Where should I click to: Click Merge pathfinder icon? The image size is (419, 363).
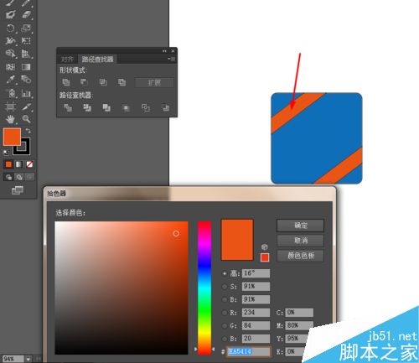(x=106, y=108)
